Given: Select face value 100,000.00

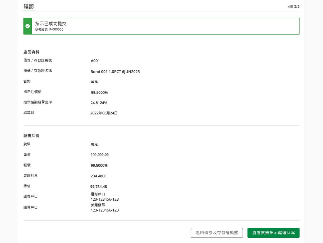Looking at the screenshot, I should (x=100, y=155).
